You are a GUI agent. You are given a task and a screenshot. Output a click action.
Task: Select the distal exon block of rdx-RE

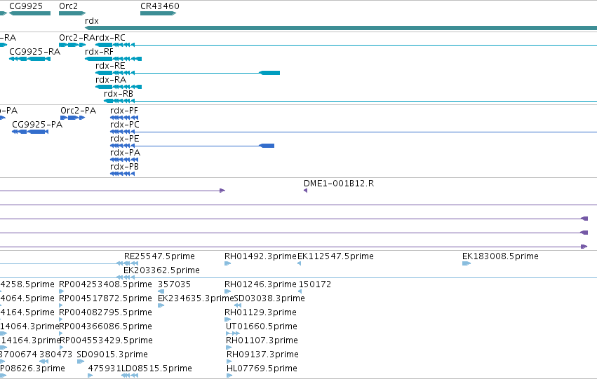coord(269,73)
